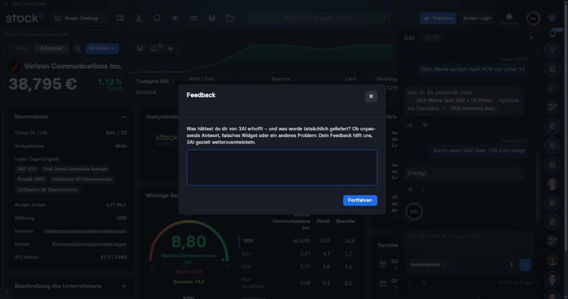Set alert via bell in Verizon widget toolbar
The width and height of the screenshot is (568, 299).
pos(154,49)
